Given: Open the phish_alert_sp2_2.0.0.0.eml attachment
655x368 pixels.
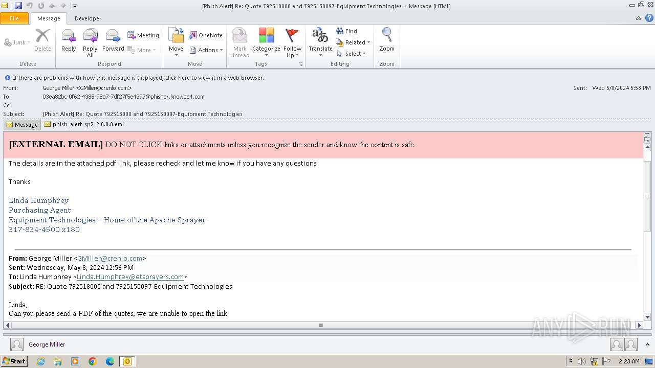Looking at the screenshot, I should coord(84,124).
